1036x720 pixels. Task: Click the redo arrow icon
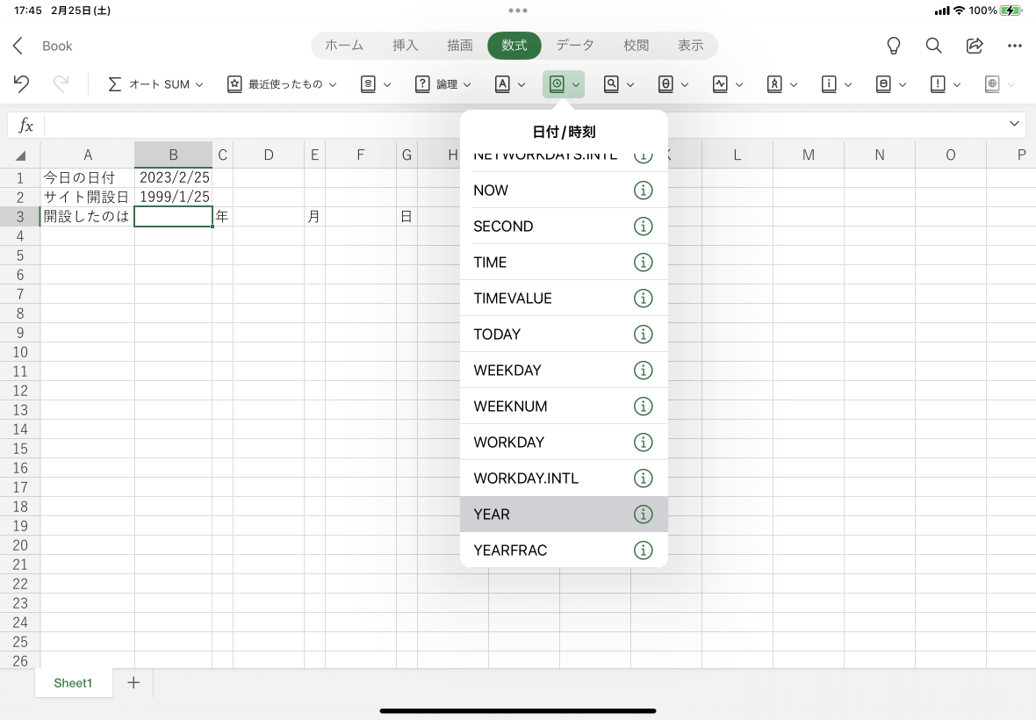click(x=61, y=84)
